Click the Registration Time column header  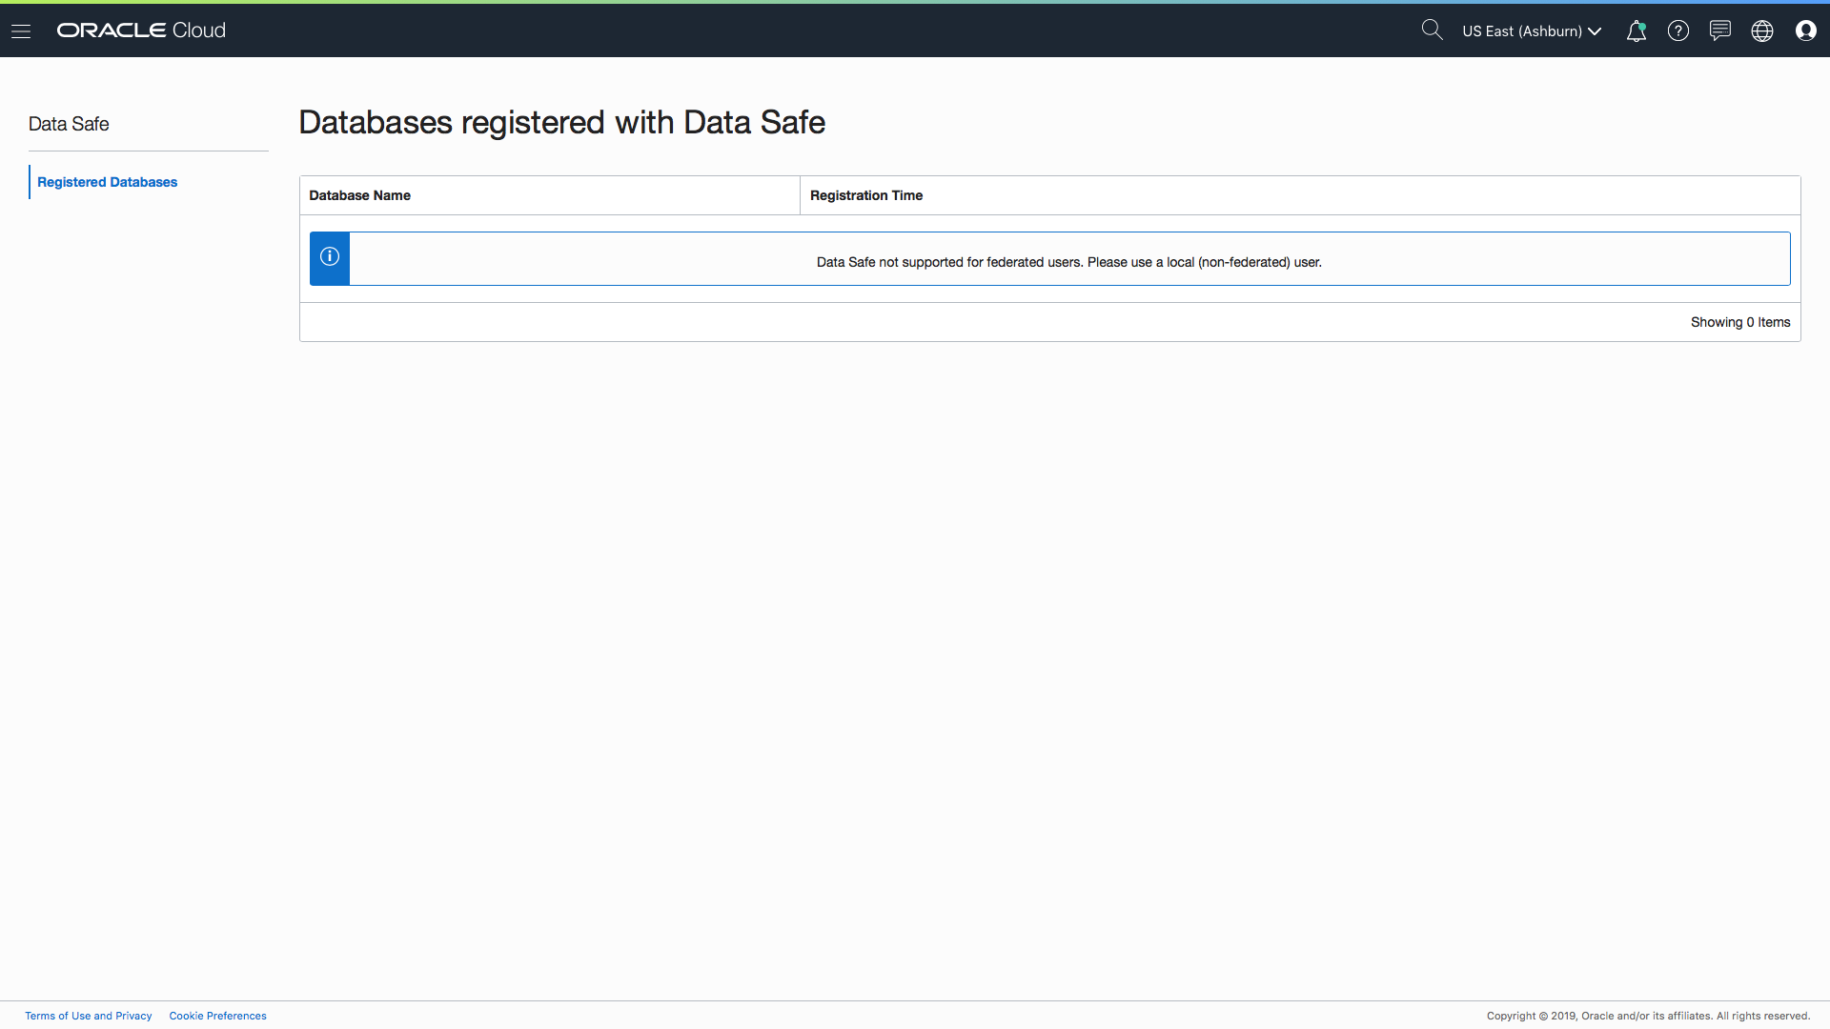(x=866, y=195)
